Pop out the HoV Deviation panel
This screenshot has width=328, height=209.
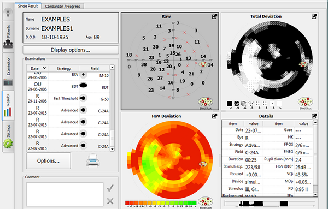pyautogui.click(x=214, y=116)
